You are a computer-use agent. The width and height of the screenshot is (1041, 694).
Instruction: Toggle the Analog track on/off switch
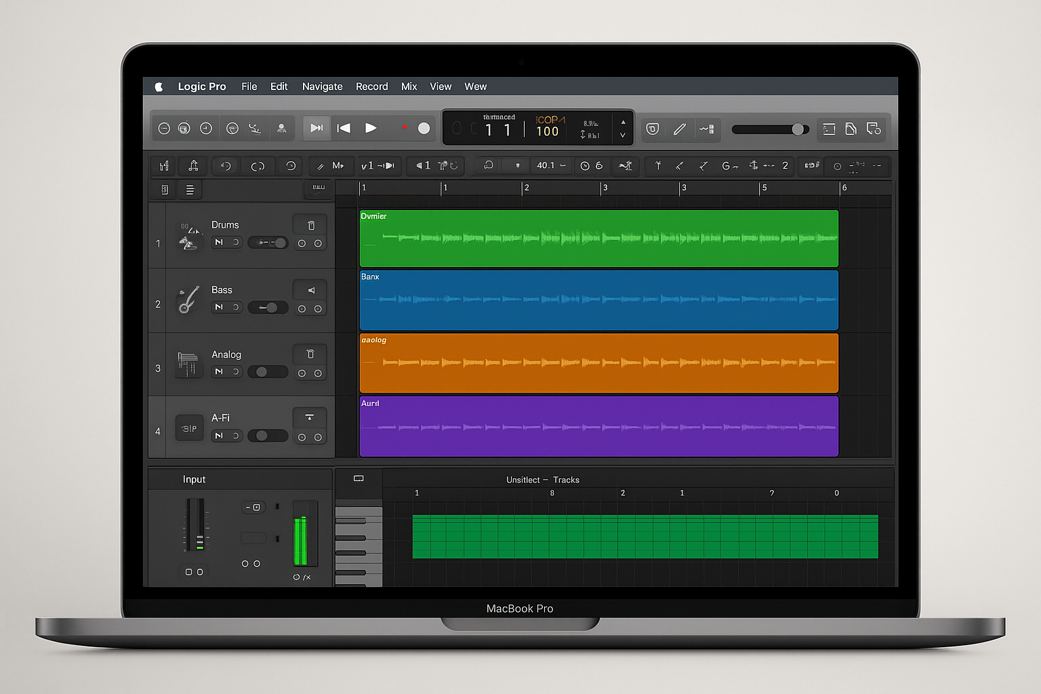pos(268,371)
